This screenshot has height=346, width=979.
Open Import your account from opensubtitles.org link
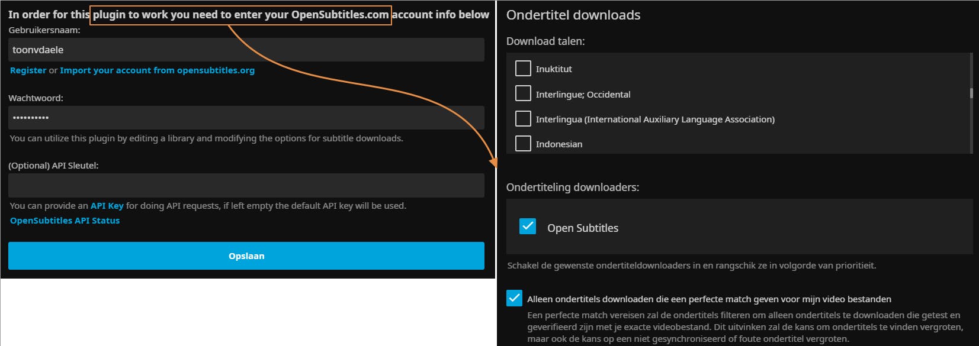[157, 70]
